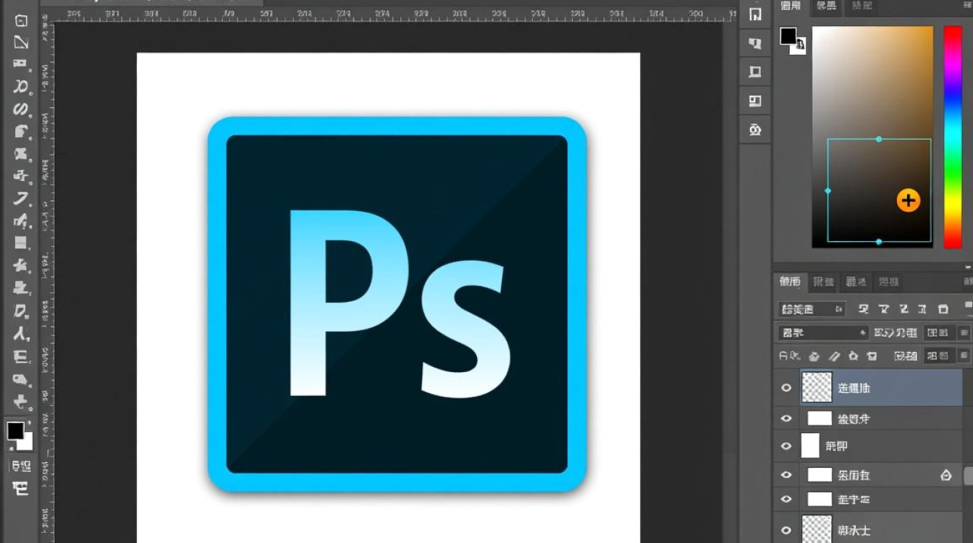This screenshot has height=543, width=973.
Task: Hide the bottom layer with its eye icon
Action: 786,529
